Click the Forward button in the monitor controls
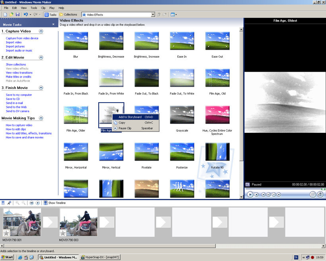 click(279, 195)
